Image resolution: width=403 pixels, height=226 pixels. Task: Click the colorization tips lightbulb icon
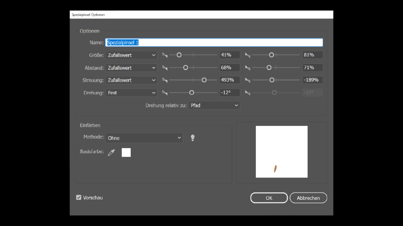(192, 138)
